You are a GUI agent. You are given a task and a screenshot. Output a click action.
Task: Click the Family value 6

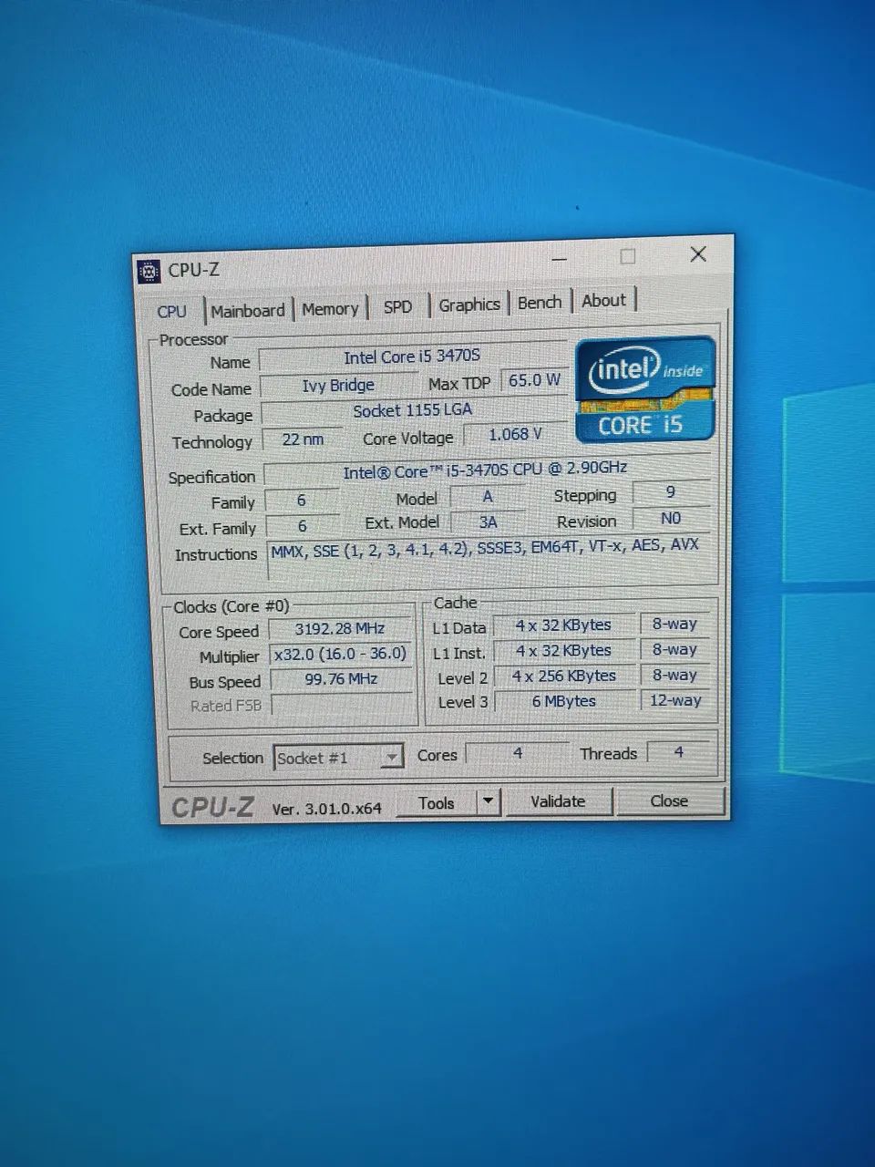click(302, 501)
